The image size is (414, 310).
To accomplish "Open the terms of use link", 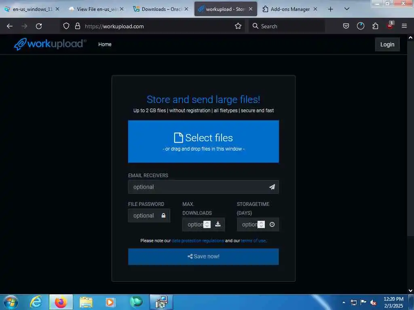I will 253,241.
